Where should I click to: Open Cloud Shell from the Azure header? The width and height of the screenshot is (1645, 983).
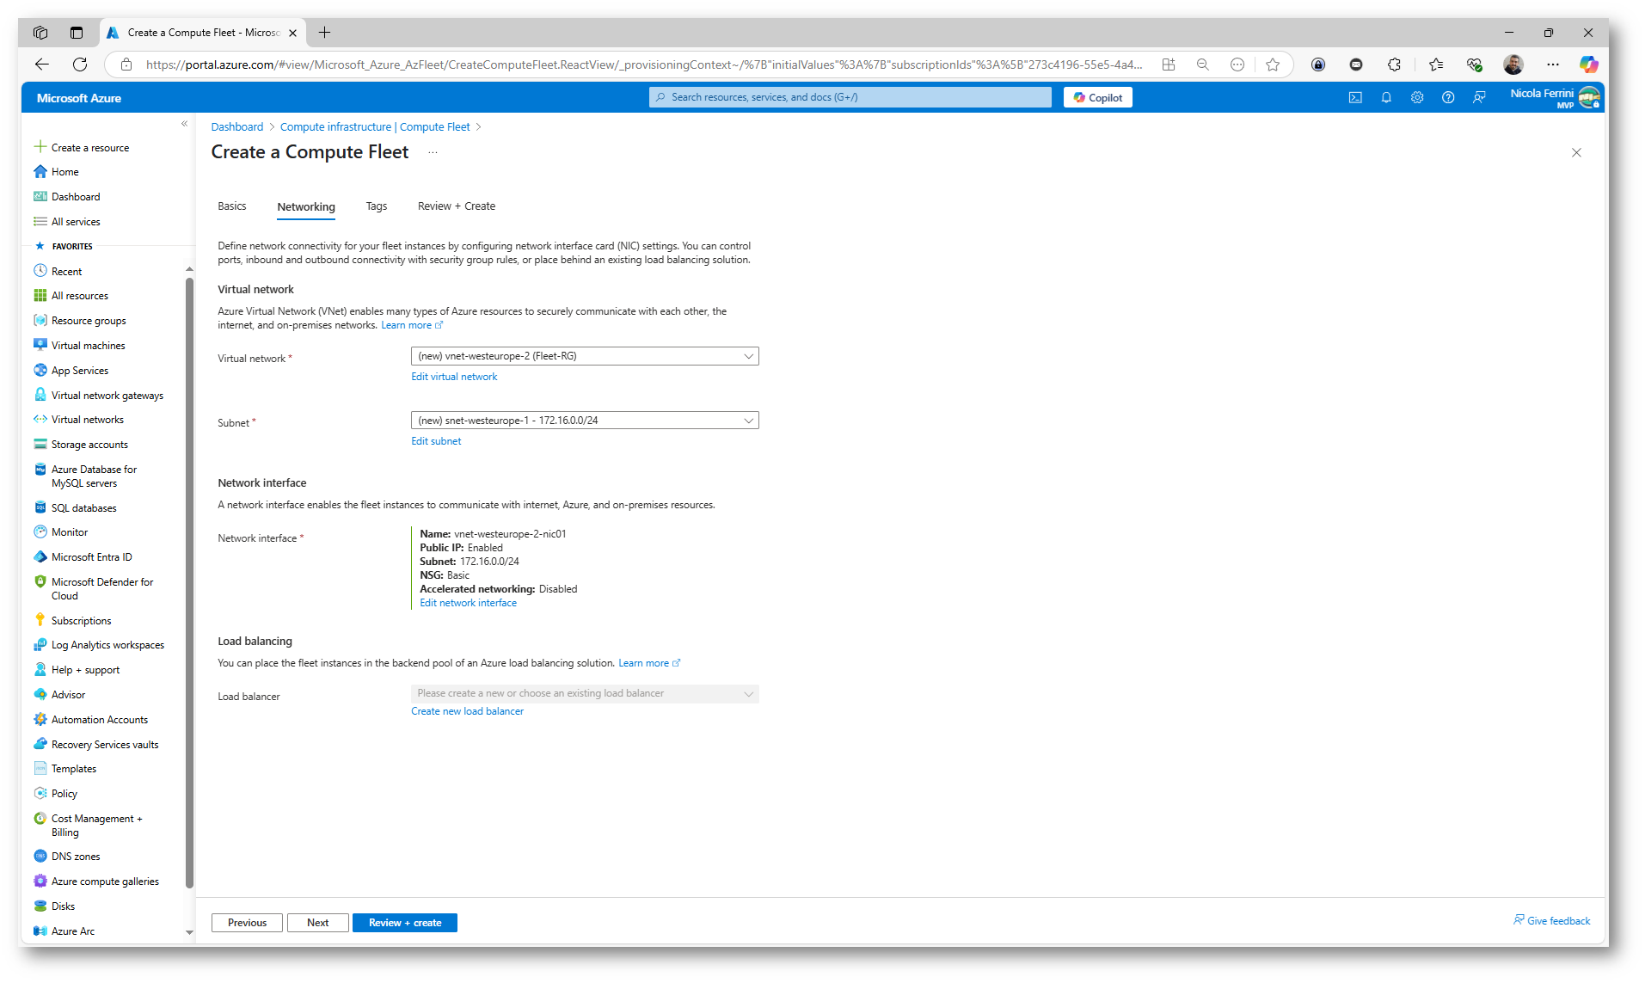pyautogui.click(x=1355, y=97)
